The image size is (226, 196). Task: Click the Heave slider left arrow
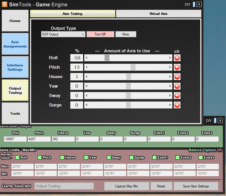87,77
